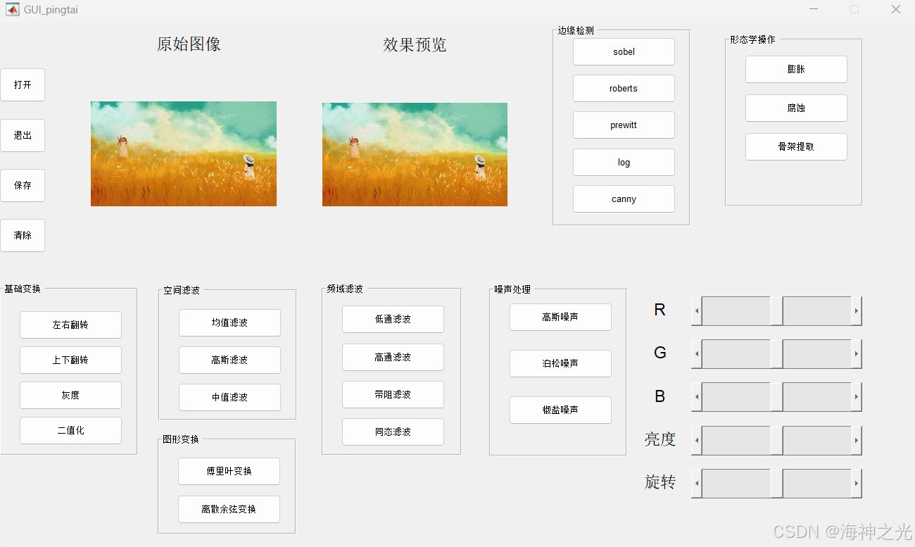Apply log edge detection
The width and height of the screenshot is (915, 547).
624,162
